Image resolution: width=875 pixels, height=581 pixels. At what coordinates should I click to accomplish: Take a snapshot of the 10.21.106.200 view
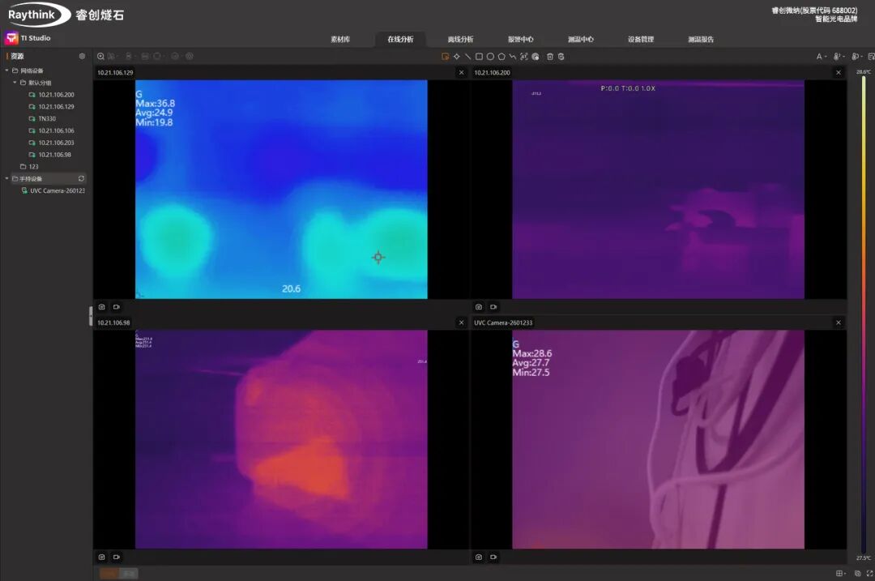(x=478, y=307)
